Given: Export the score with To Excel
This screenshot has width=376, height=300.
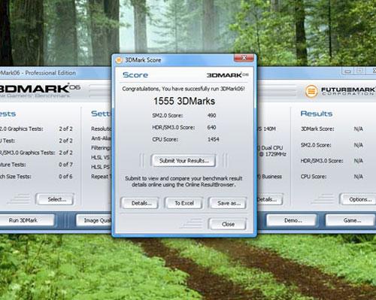Looking at the screenshot, I should (183, 203).
